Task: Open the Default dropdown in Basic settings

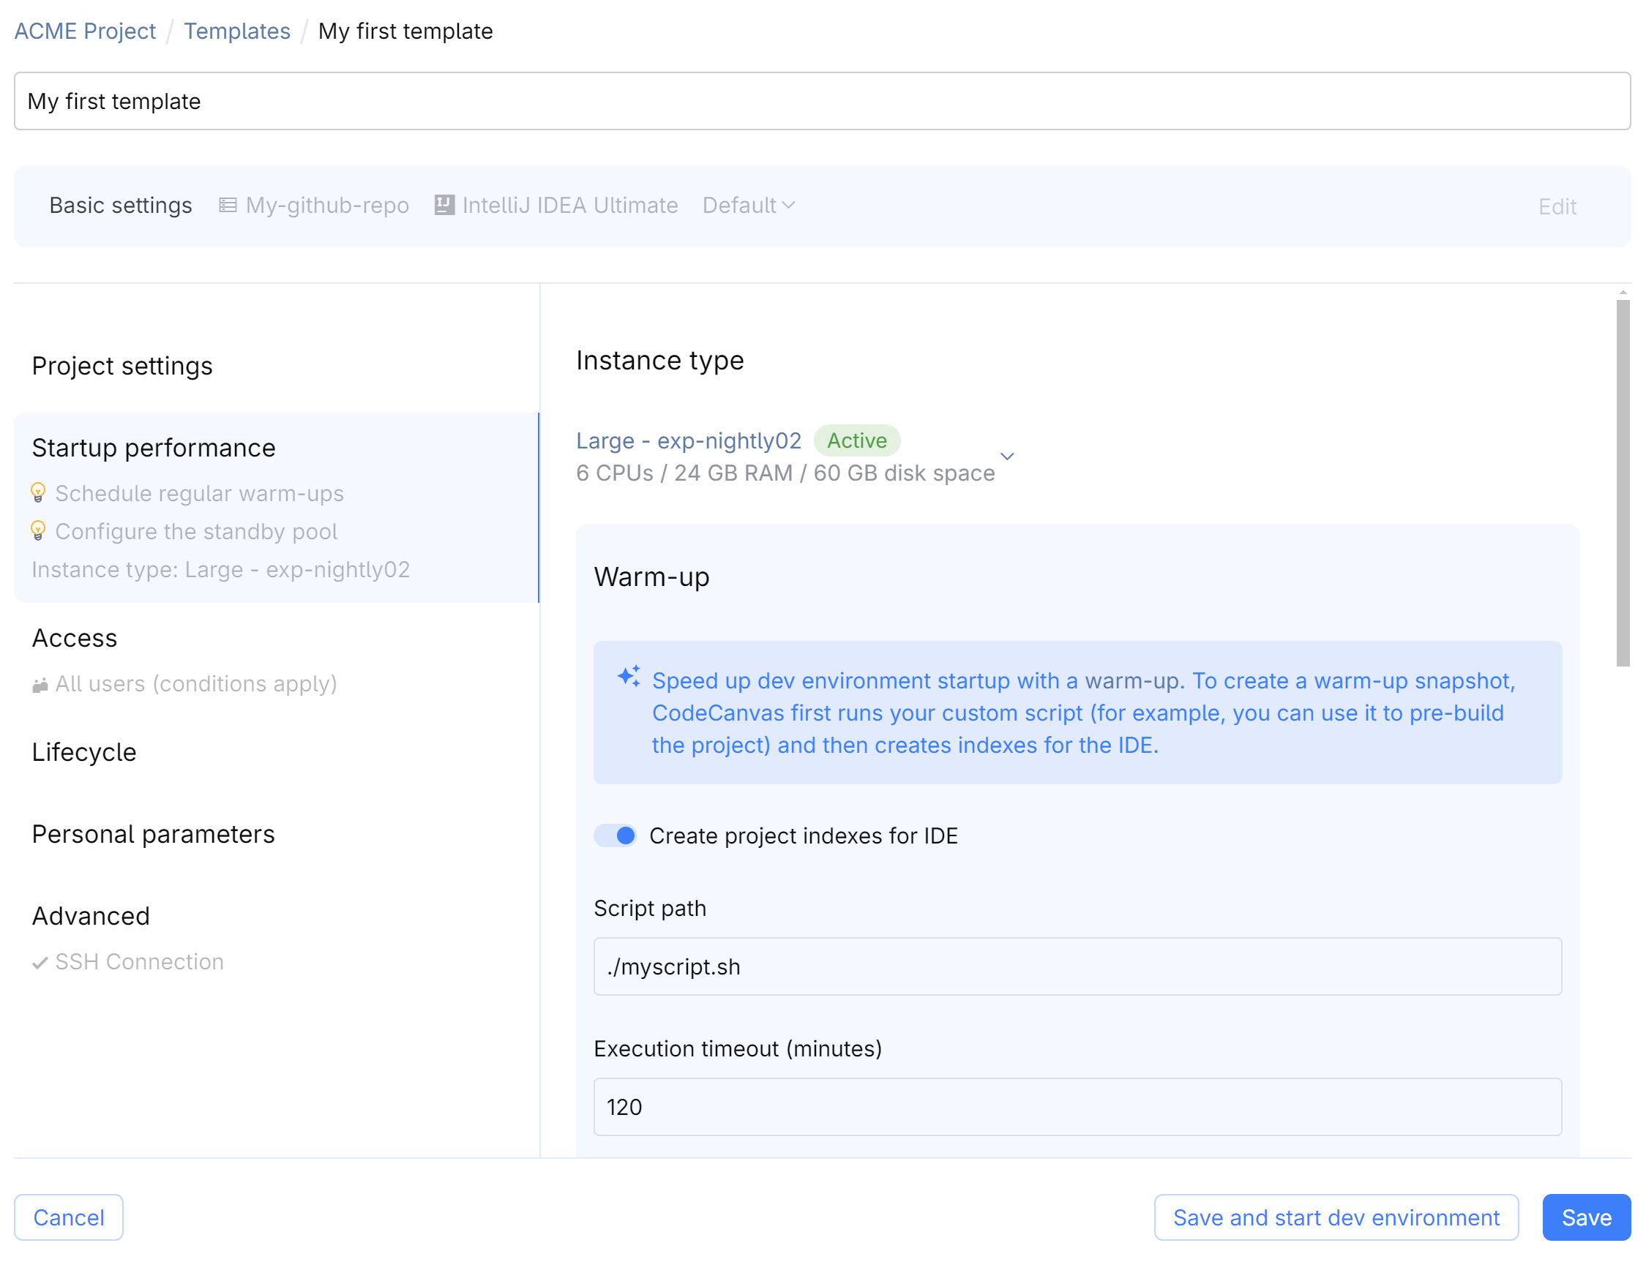Action: pyautogui.click(x=740, y=205)
